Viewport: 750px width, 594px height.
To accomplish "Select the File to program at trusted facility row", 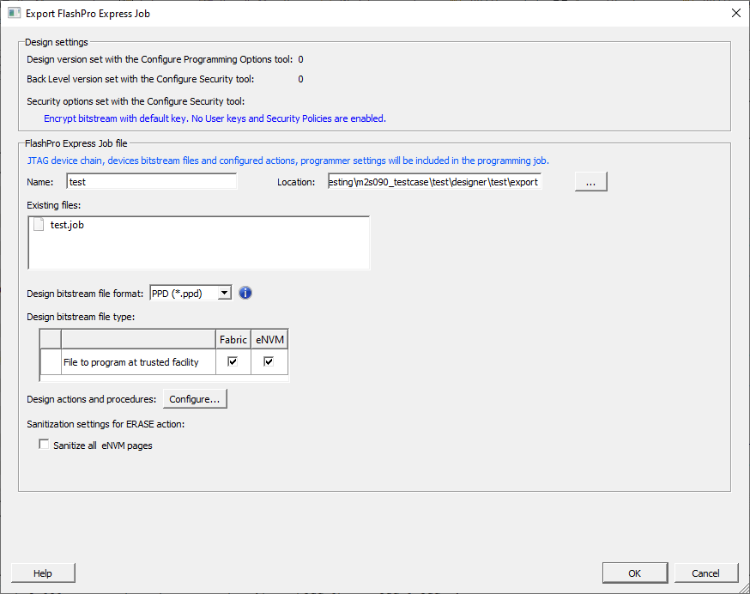I will [131, 362].
